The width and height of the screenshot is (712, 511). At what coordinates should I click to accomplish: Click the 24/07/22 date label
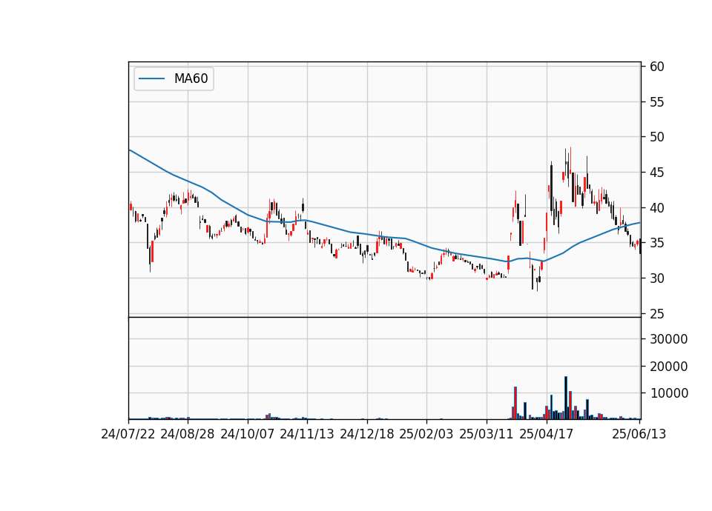(x=128, y=434)
